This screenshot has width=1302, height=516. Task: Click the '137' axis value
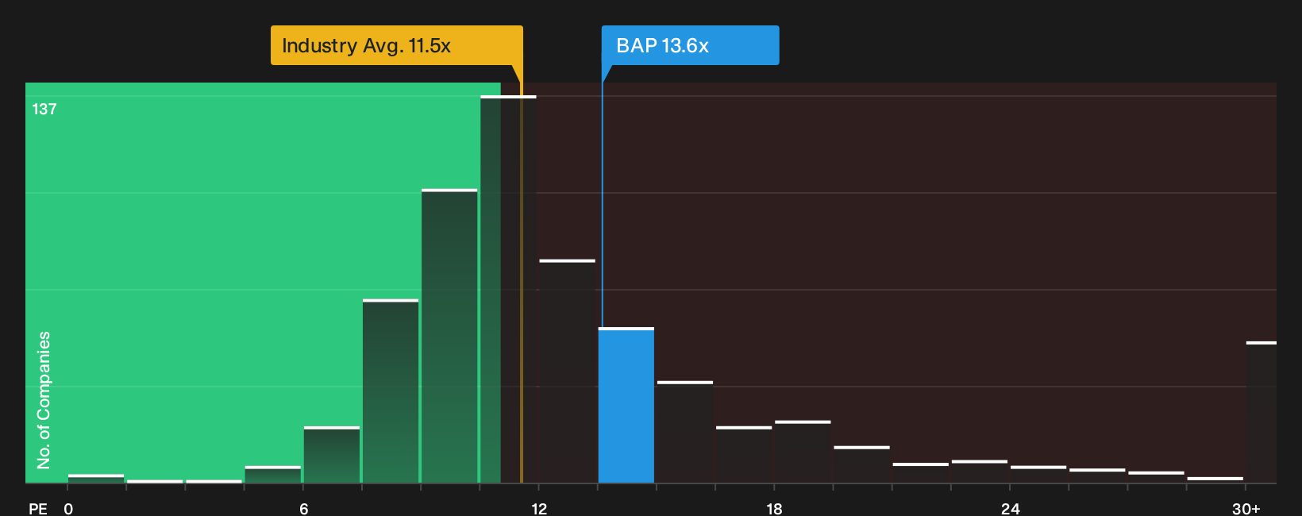tap(44, 110)
